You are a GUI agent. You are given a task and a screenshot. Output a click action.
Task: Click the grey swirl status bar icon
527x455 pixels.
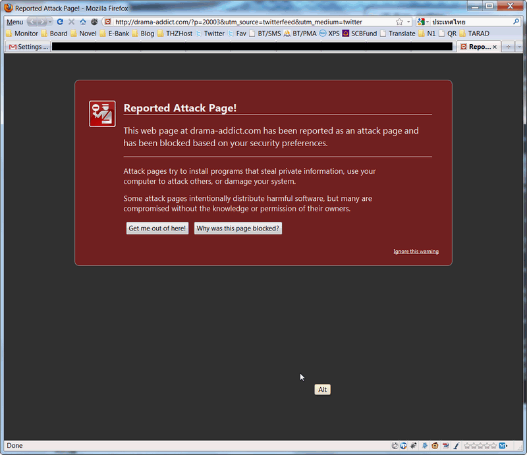point(395,446)
